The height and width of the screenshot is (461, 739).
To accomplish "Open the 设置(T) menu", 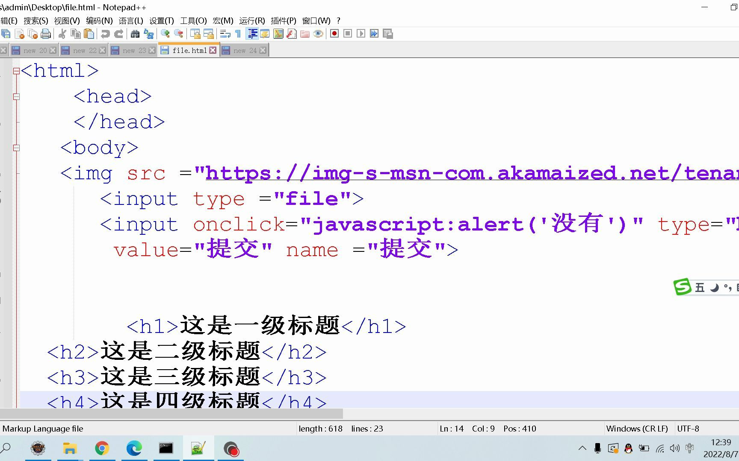I will 162,20.
